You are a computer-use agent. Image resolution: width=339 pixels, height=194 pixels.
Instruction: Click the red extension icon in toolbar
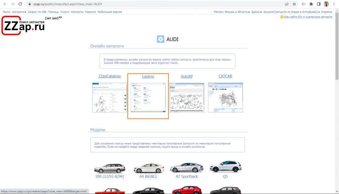(x=303, y=4)
